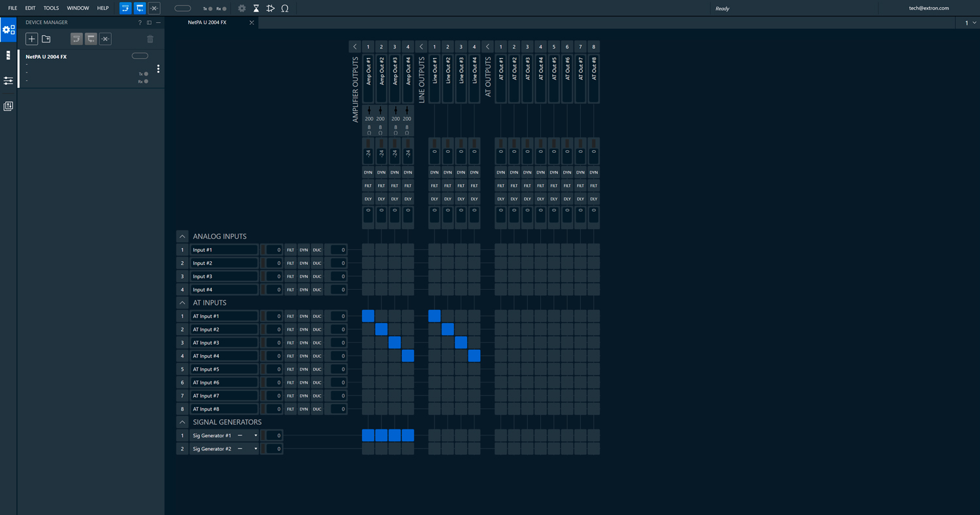980x515 pixels.
Task: Click Amp Out #2 level fader showing -24
Action: pos(382,151)
